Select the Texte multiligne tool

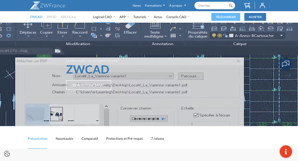coord(155,30)
